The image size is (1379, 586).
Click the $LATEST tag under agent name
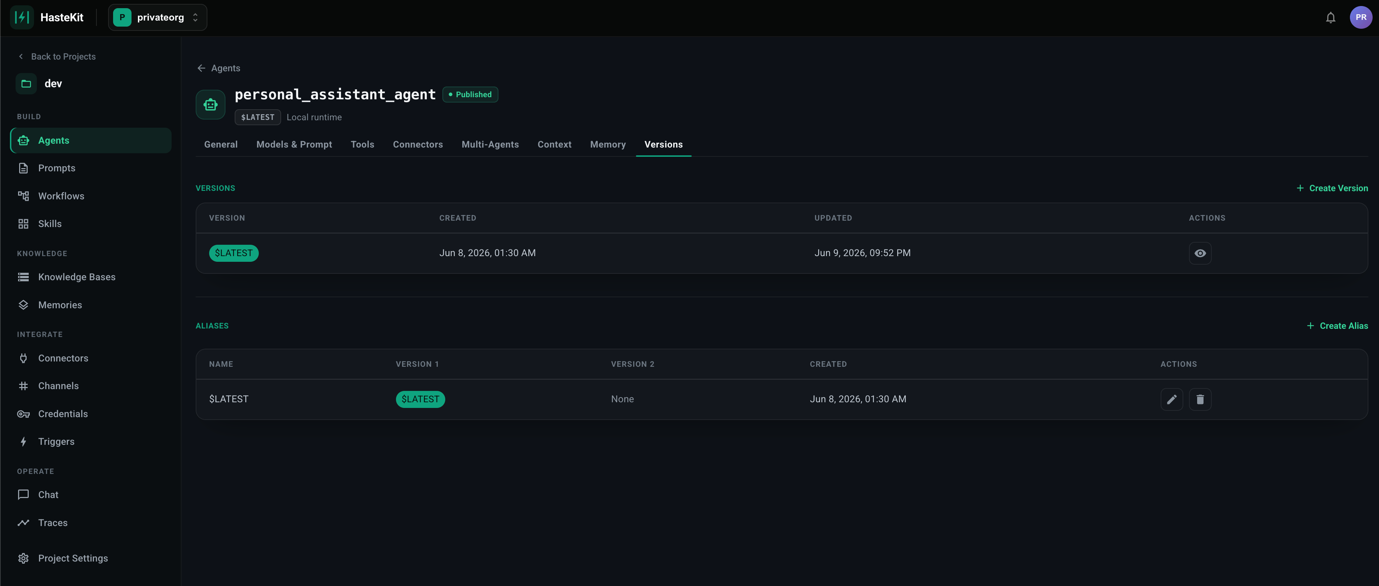click(257, 117)
